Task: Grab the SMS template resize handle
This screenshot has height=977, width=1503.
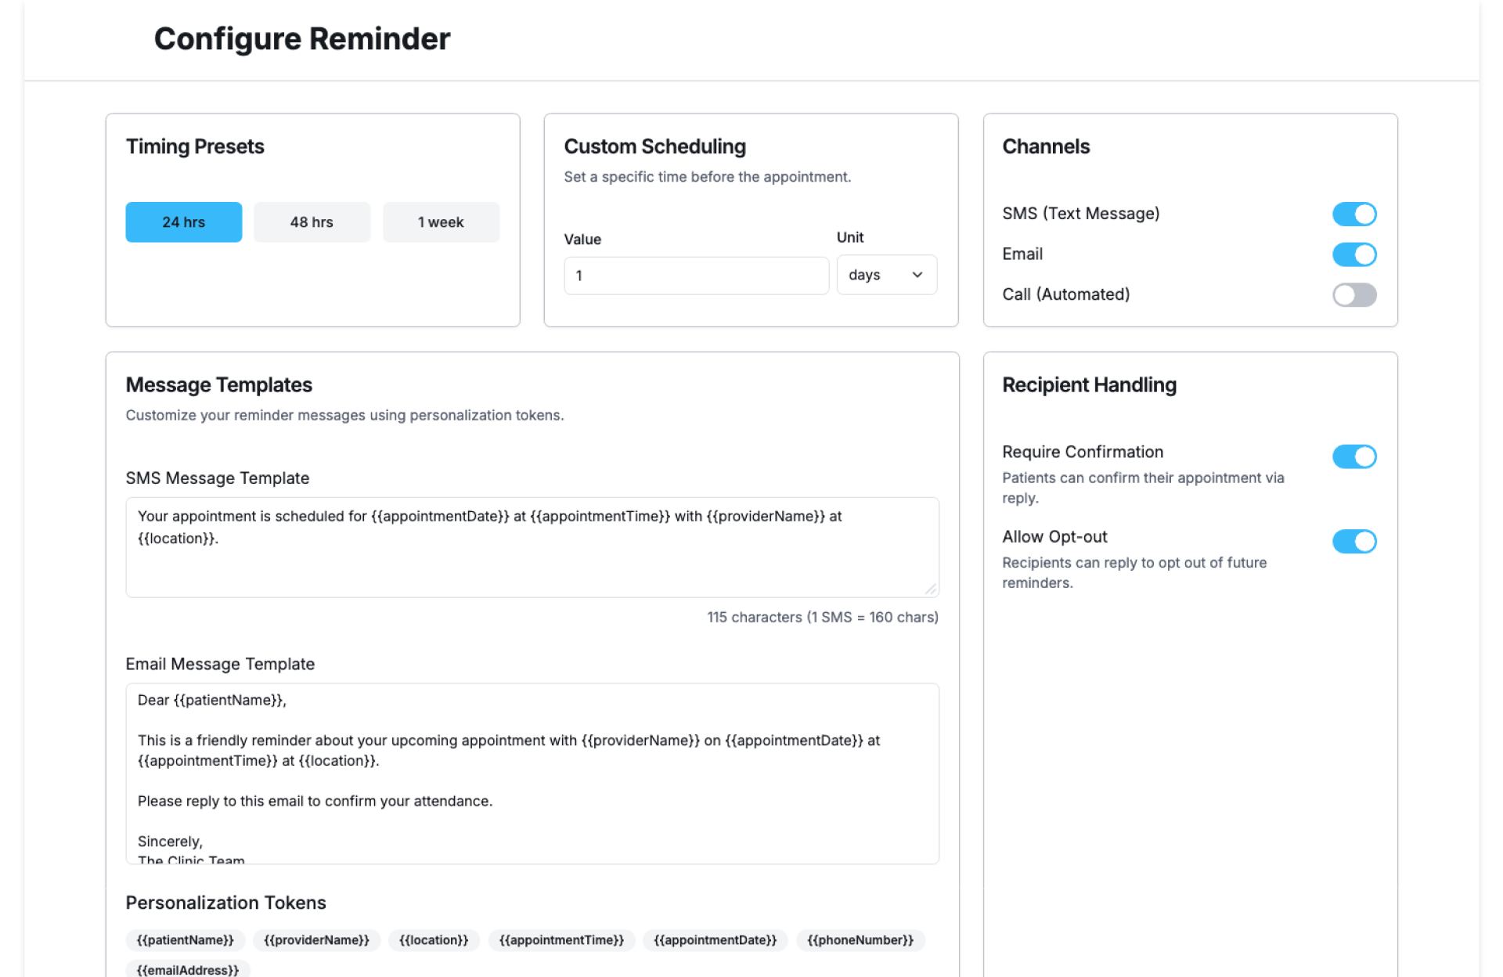Action: point(930,589)
